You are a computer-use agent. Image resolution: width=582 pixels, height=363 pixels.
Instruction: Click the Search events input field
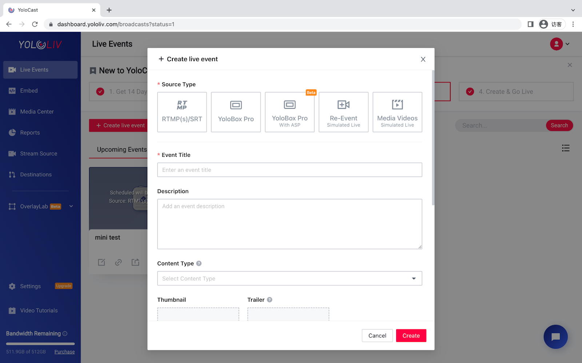[501, 126]
